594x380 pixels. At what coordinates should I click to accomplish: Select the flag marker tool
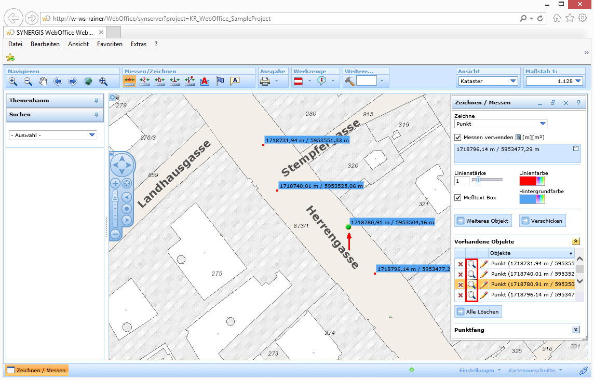click(x=220, y=81)
